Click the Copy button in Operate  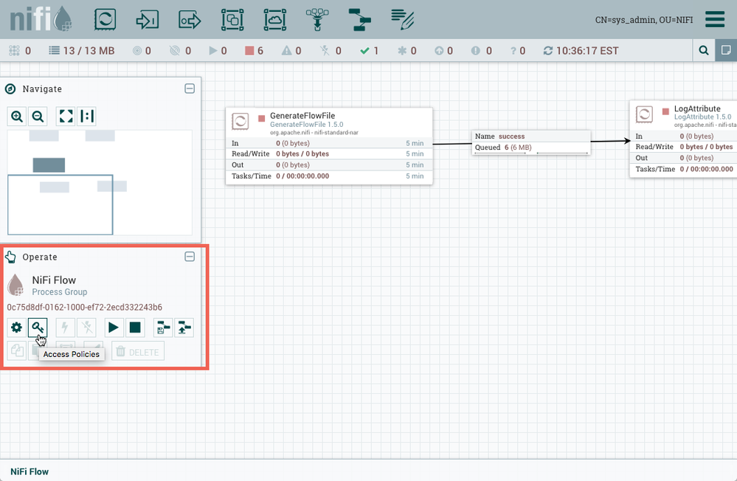click(x=16, y=350)
